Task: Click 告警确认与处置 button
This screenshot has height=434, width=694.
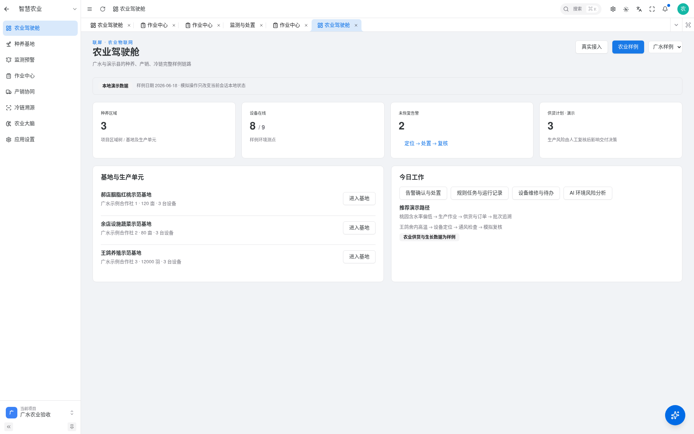Action: point(423,193)
